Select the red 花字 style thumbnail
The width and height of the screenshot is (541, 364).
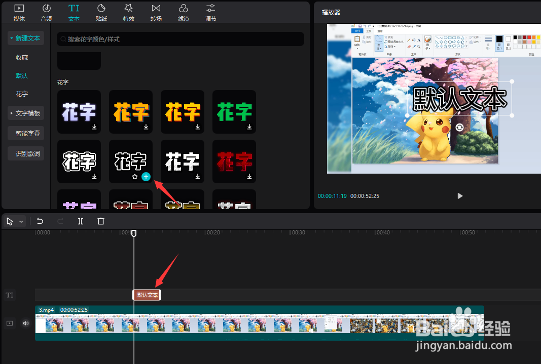tap(234, 161)
